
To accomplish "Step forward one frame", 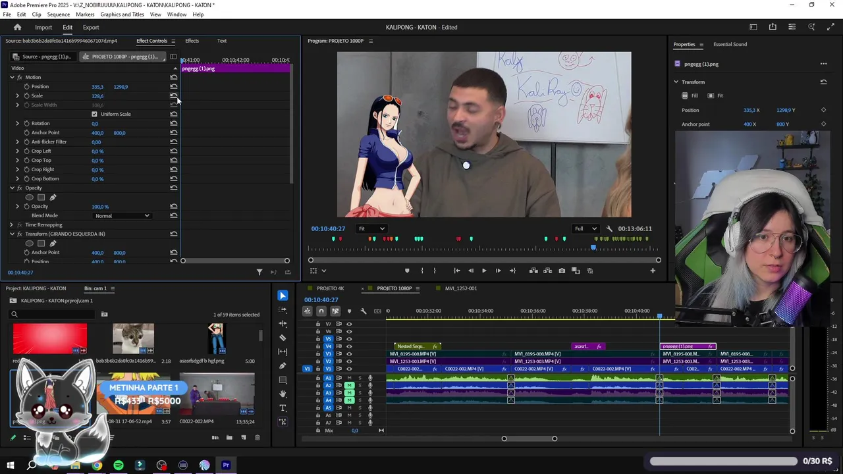I will [498, 271].
